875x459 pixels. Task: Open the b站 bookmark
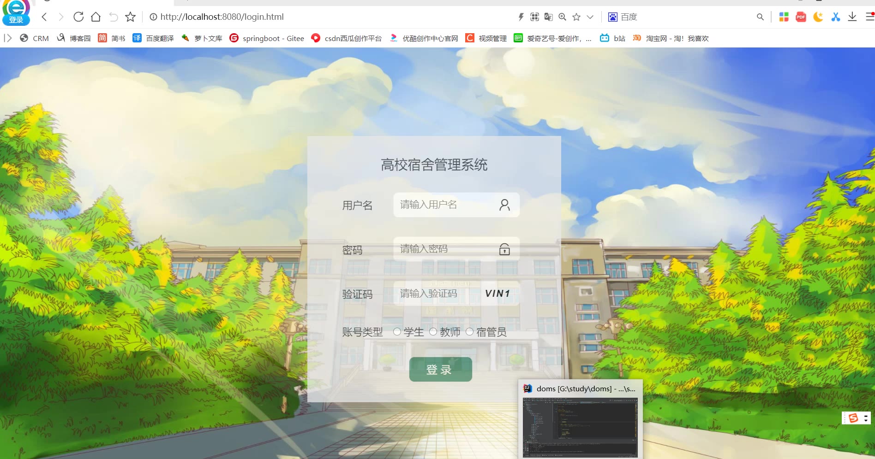point(612,38)
